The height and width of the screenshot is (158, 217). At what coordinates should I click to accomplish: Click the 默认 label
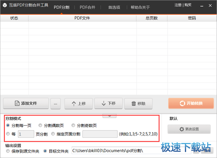173,119
